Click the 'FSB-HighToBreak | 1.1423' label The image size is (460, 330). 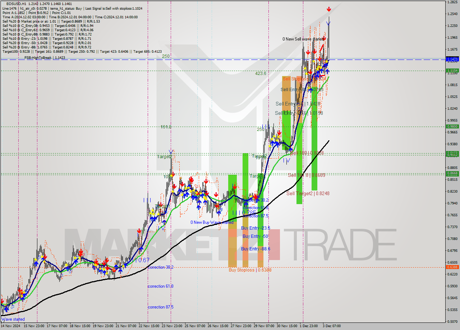point(45,57)
